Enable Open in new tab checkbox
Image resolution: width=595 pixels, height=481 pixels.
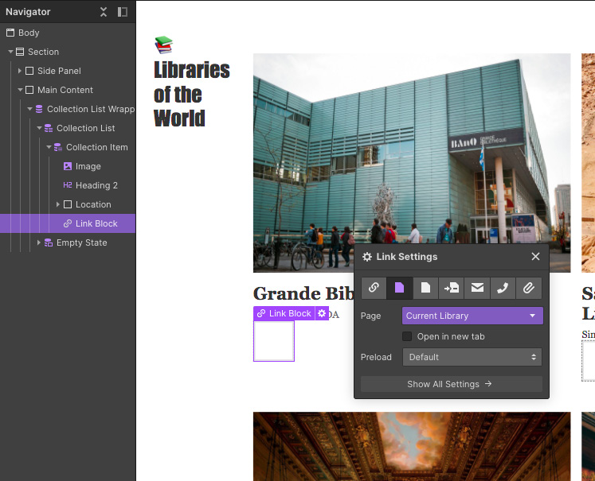407,336
